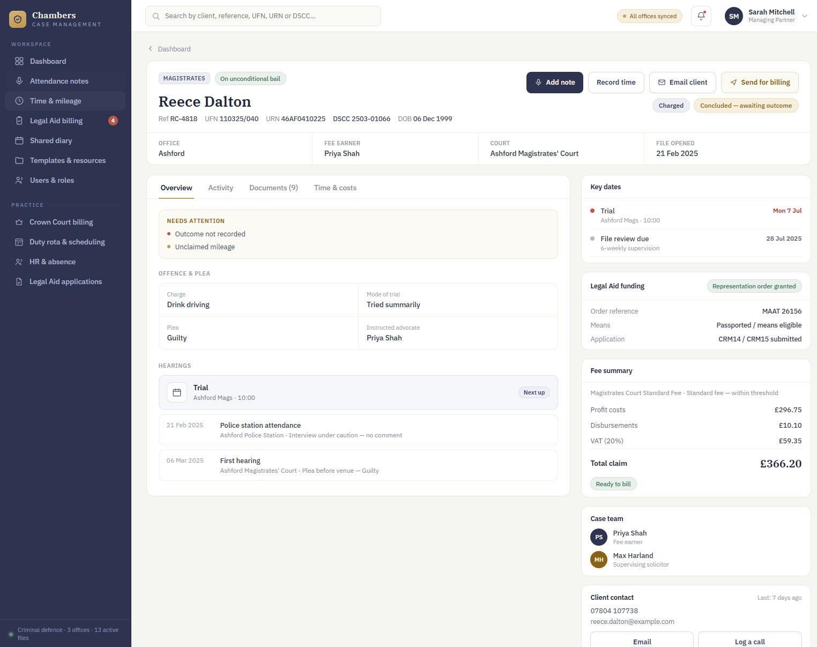Open Legal Aid billing in the sidebar
The height and width of the screenshot is (647, 817).
click(x=65, y=121)
